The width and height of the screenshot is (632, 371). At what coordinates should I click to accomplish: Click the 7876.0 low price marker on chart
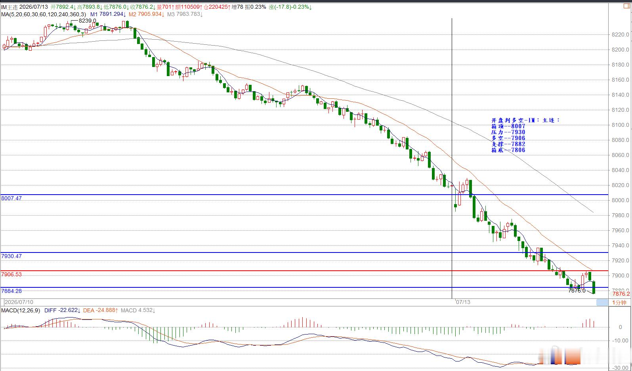click(577, 291)
